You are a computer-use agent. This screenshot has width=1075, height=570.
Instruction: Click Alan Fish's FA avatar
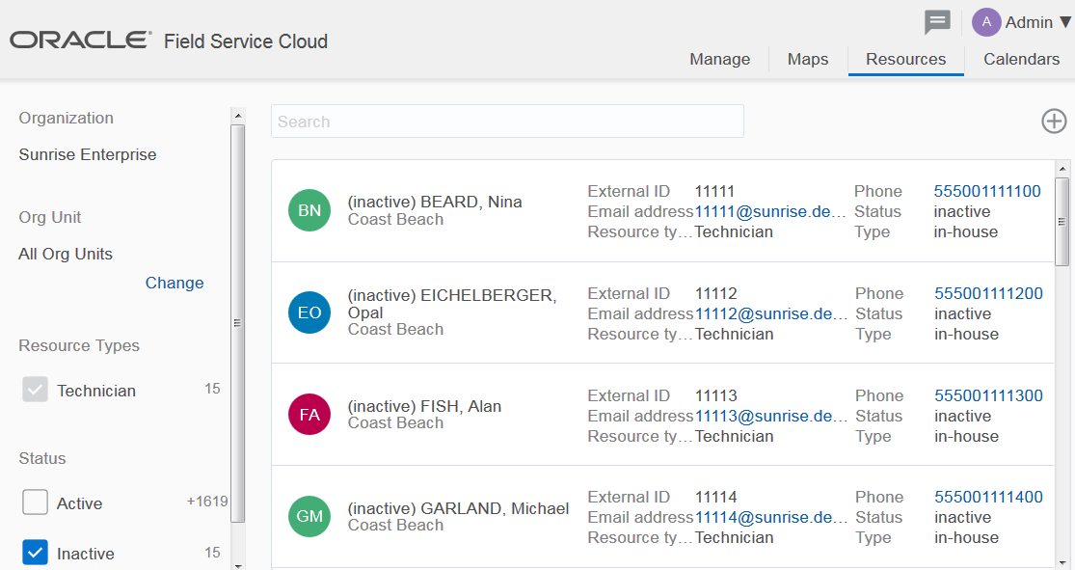pyautogui.click(x=309, y=415)
